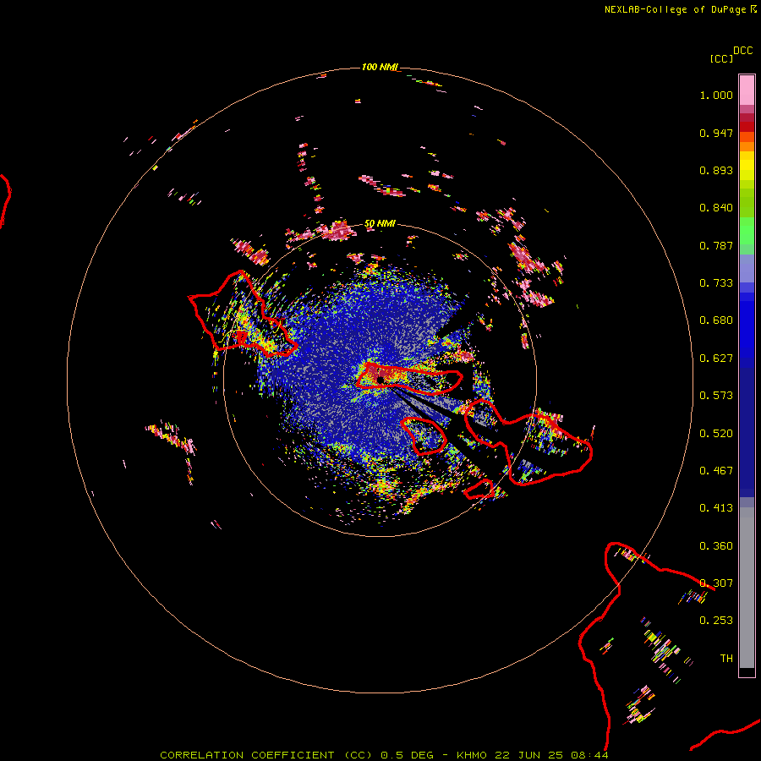The width and height of the screenshot is (761, 761).
Task: Click the DCC label above the color bar
Action: [x=742, y=51]
